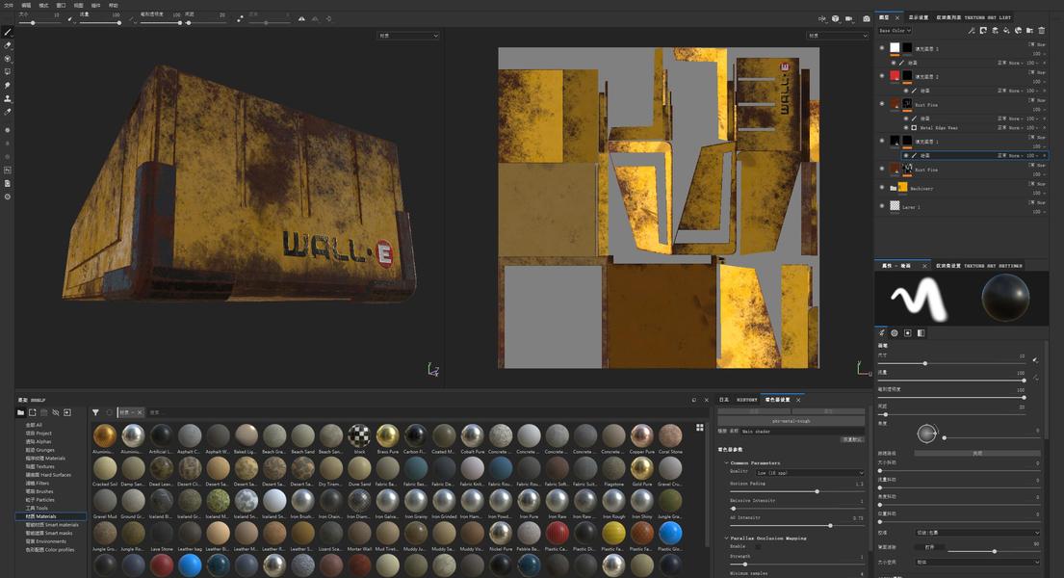Select Environments shelf category
The height and width of the screenshot is (578, 1064).
click(x=46, y=541)
